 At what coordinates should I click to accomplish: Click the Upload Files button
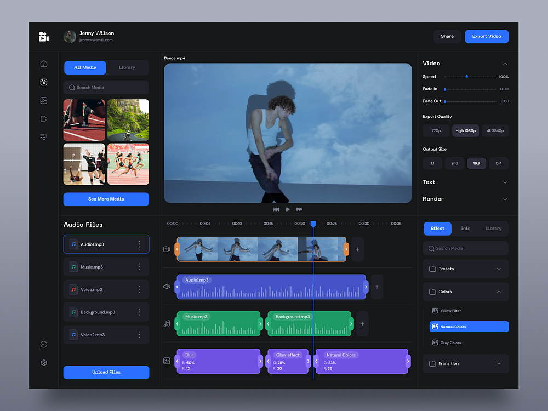[106, 372]
